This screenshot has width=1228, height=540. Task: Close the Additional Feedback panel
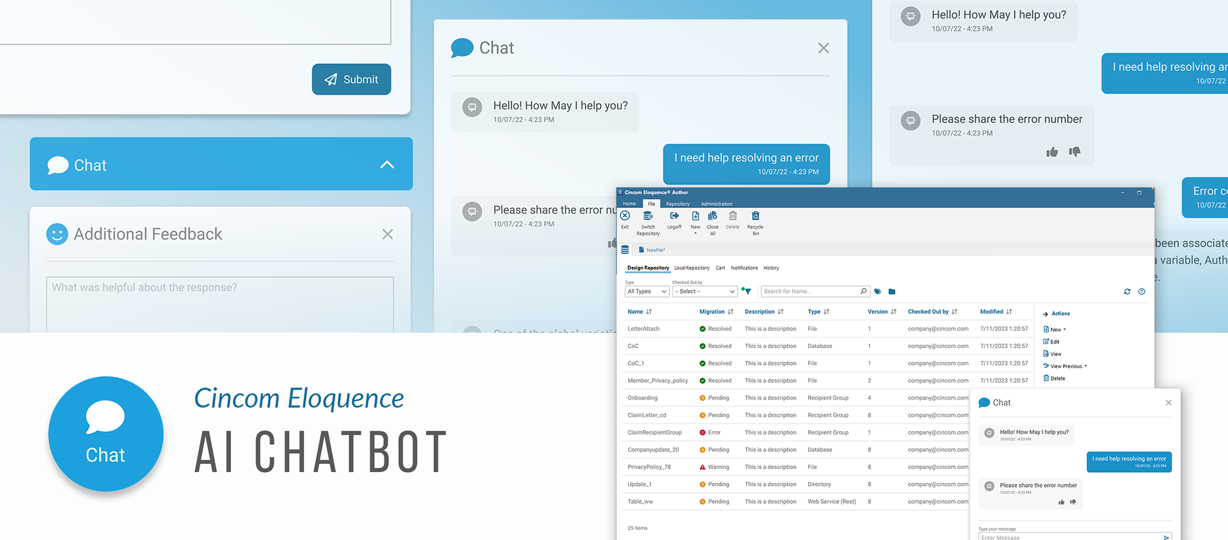[x=388, y=234]
